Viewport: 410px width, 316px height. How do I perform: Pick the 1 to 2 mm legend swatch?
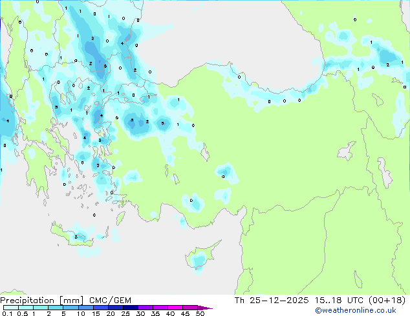(x=41, y=308)
